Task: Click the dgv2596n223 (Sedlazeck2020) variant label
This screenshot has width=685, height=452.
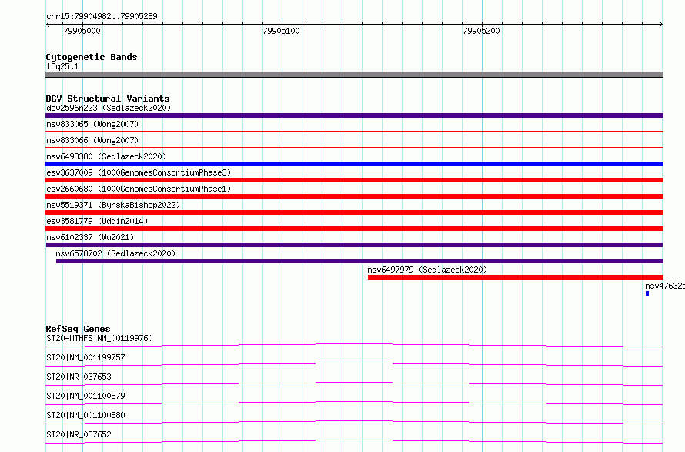Action: (x=109, y=108)
